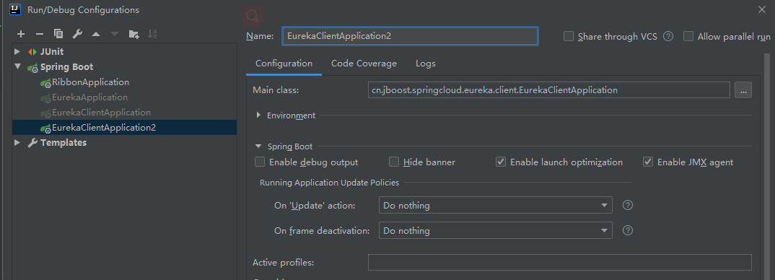Create a new folder for configurations
775x280 pixels.
134,34
